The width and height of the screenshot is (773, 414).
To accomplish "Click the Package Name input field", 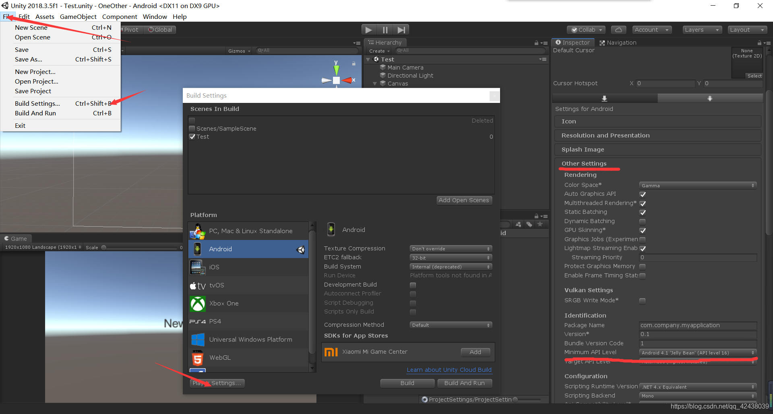I will click(698, 326).
